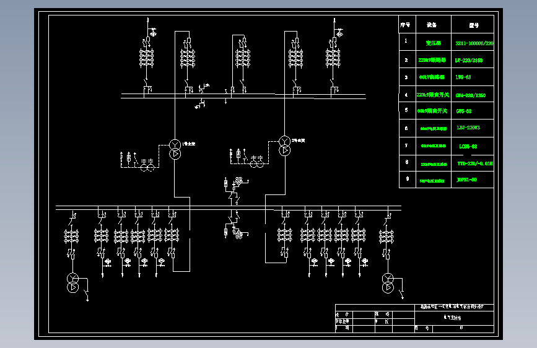Click the '设备' column header in equipment table
This screenshot has height=348, width=537.
click(432, 25)
